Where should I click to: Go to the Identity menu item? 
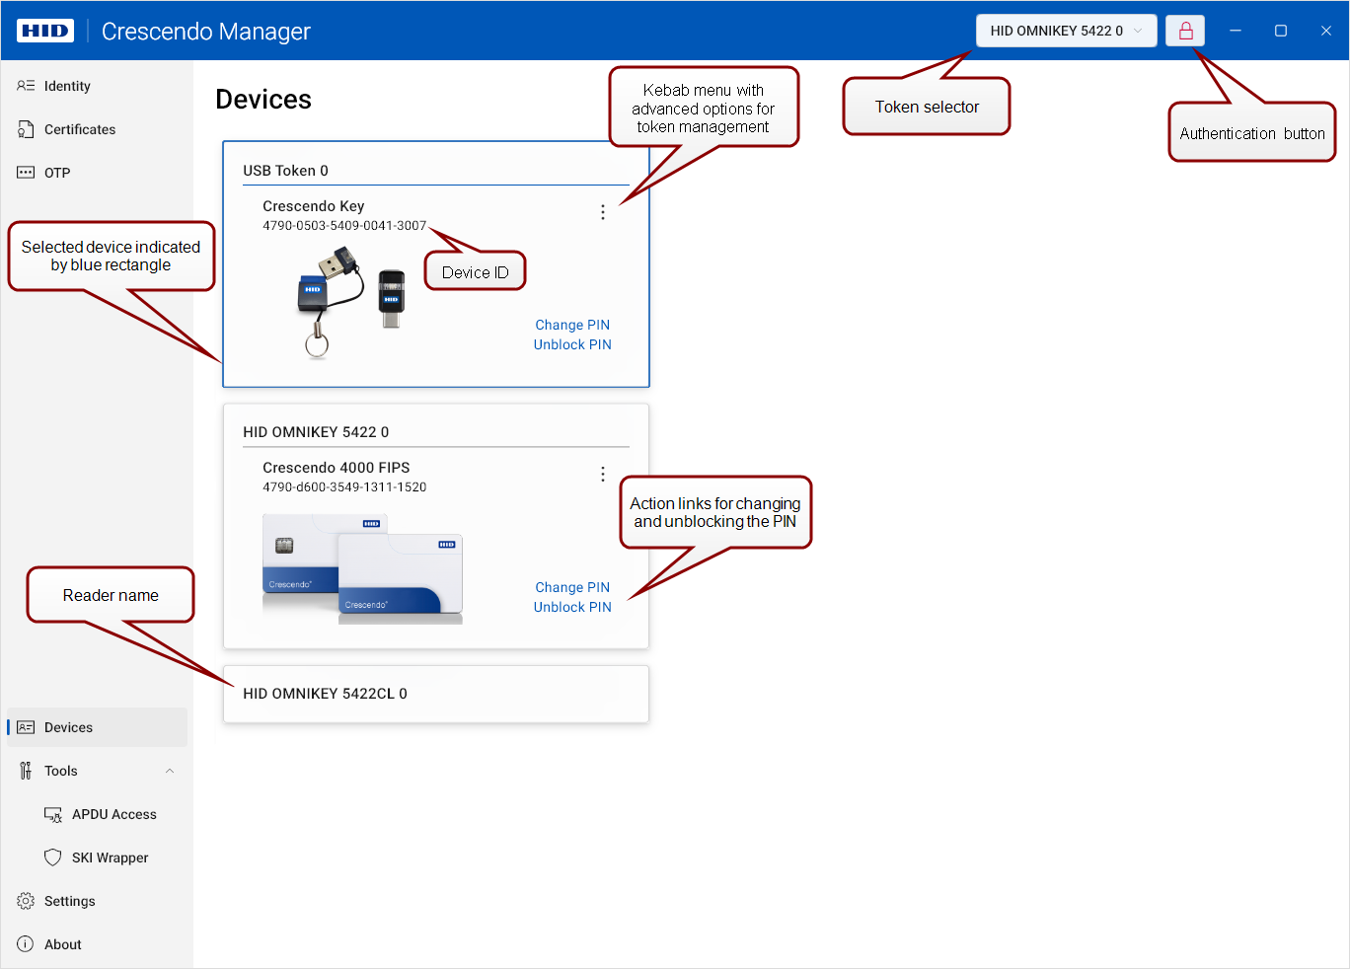coord(67,86)
